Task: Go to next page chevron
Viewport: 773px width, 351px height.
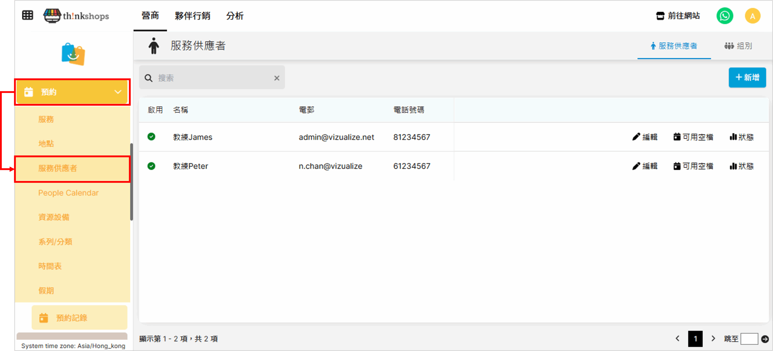Action: pos(713,339)
